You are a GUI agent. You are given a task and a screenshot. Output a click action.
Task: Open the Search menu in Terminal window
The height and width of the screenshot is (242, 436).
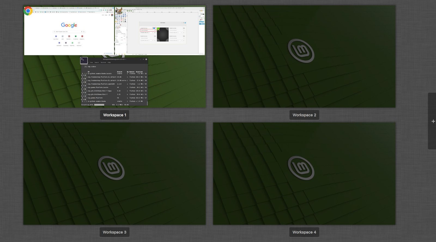(x=97, y=62)
